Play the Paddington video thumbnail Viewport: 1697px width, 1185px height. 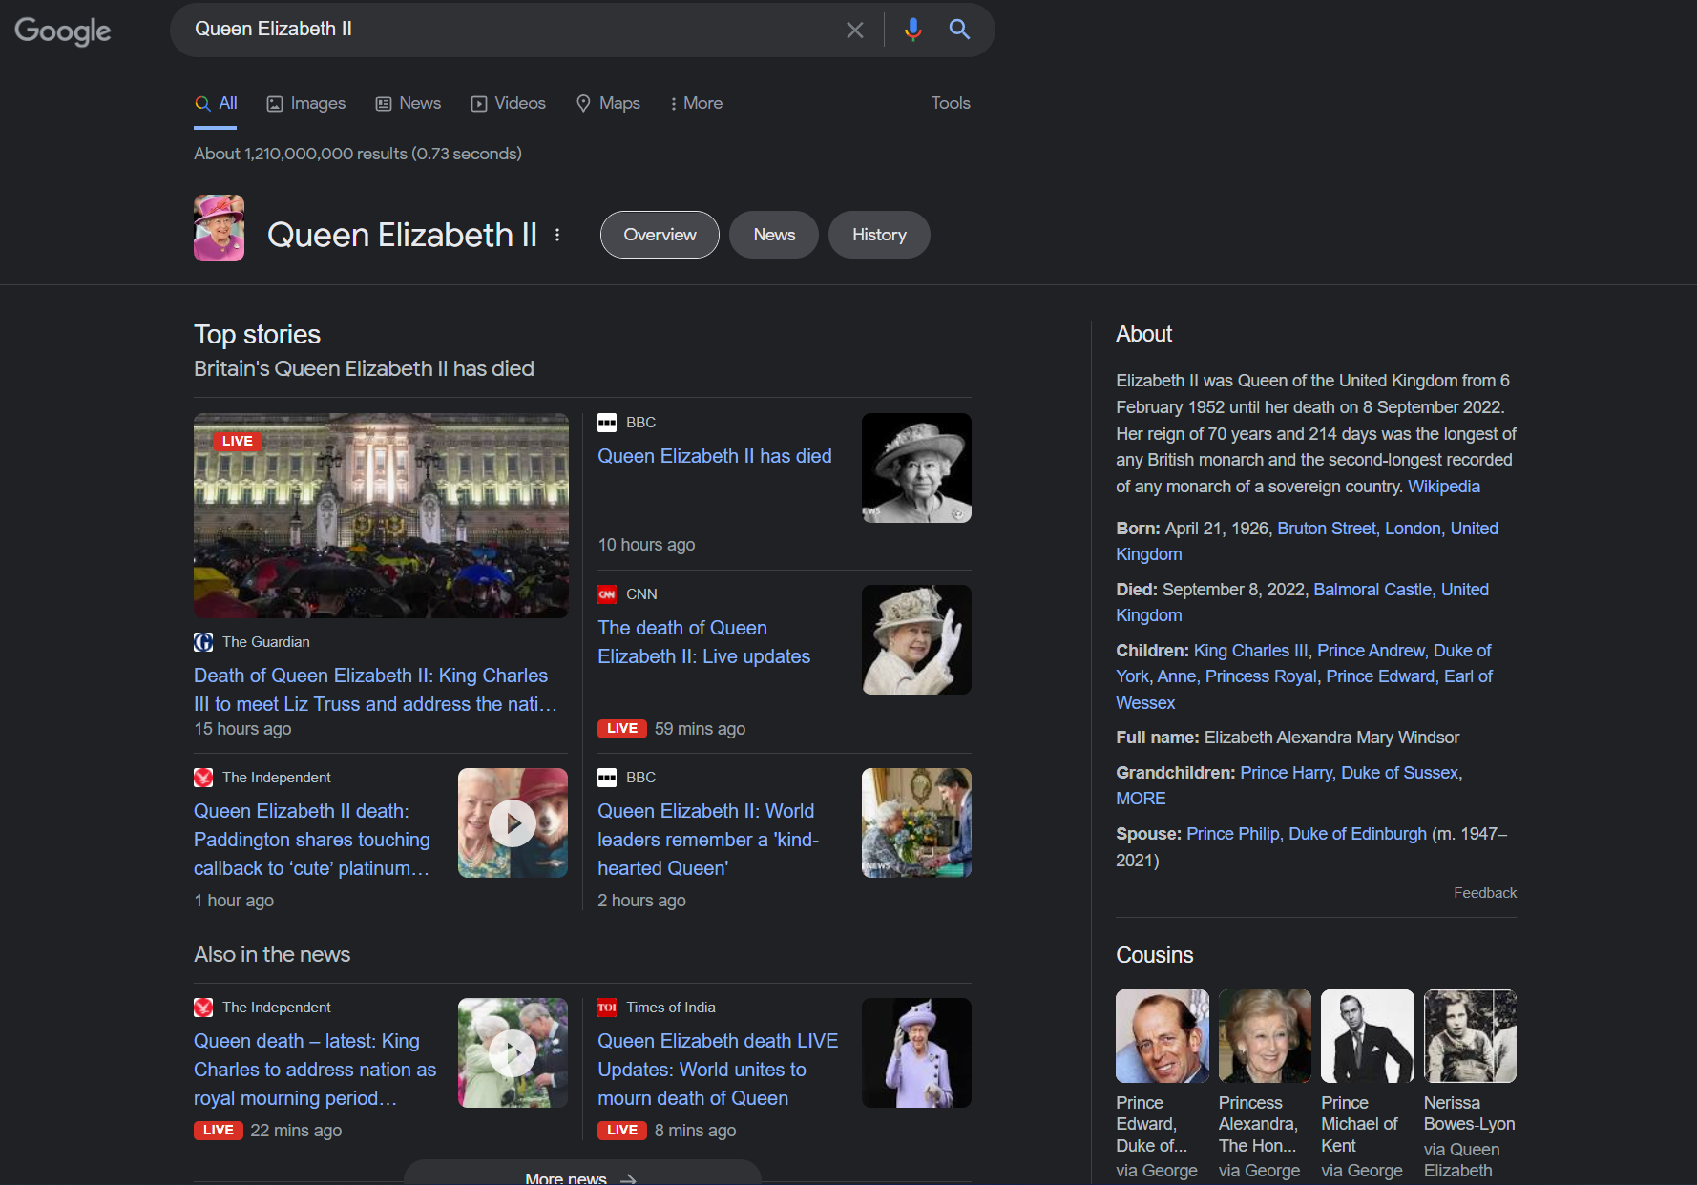tap(513, 822)
